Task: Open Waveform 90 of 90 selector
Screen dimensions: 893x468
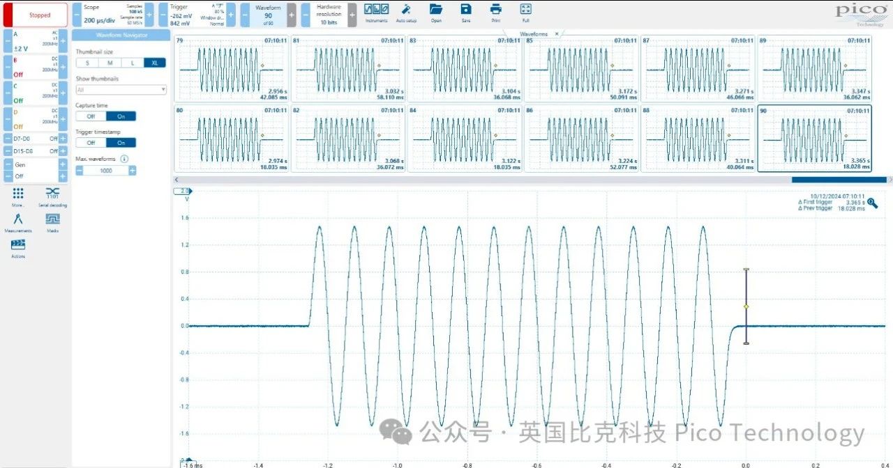Action: (x=268, y=15)
